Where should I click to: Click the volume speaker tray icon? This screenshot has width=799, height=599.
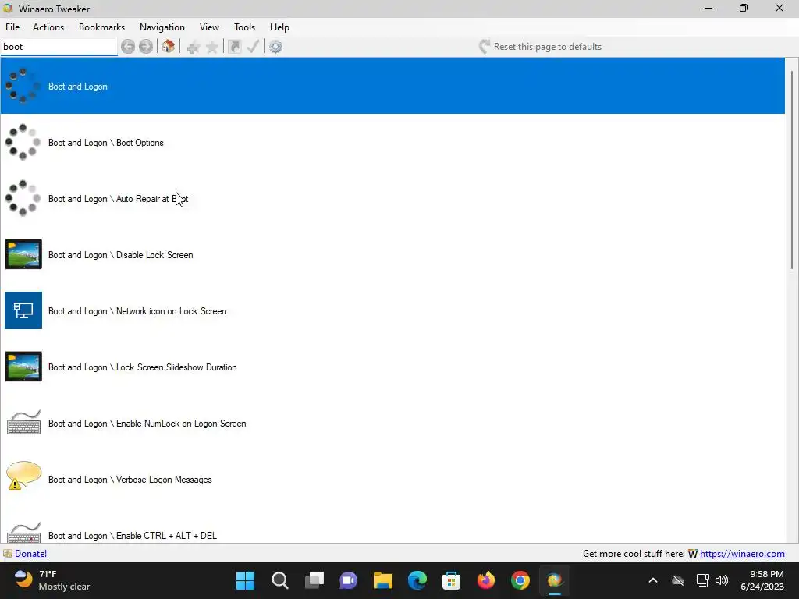tap(722, 580)
